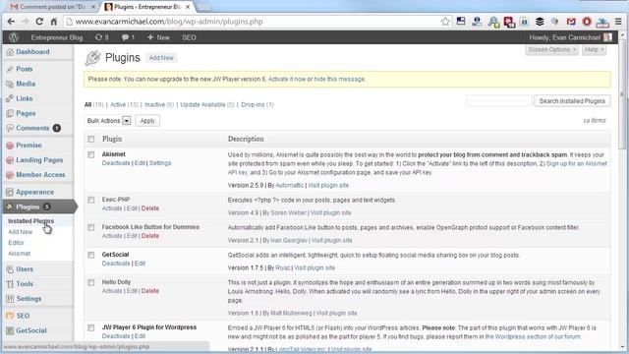629x354 pixels.
Task: Open Links in the sidebar
Action: tap(24, 98)
